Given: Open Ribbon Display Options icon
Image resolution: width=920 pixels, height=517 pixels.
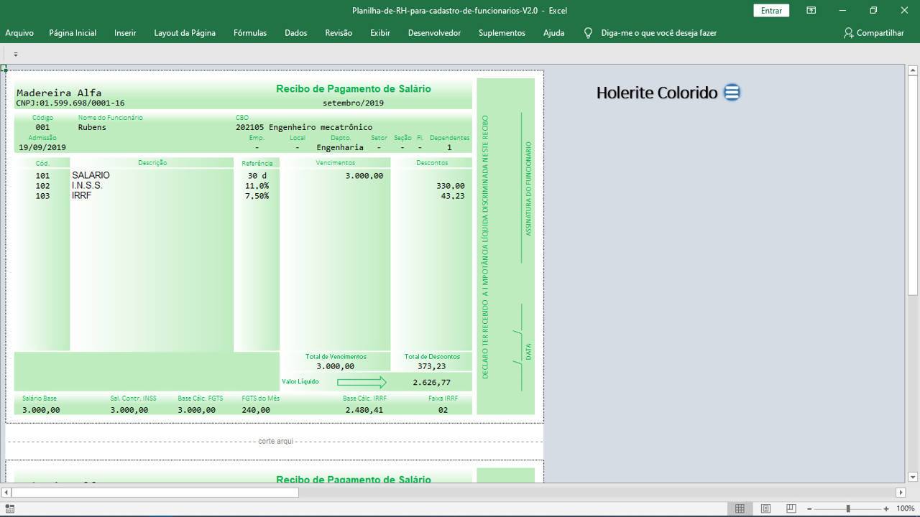Looking at the screenshot, I should point(811,10).
